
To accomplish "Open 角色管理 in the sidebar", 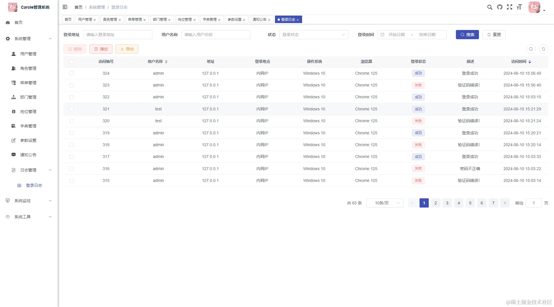I will [29, 68].
